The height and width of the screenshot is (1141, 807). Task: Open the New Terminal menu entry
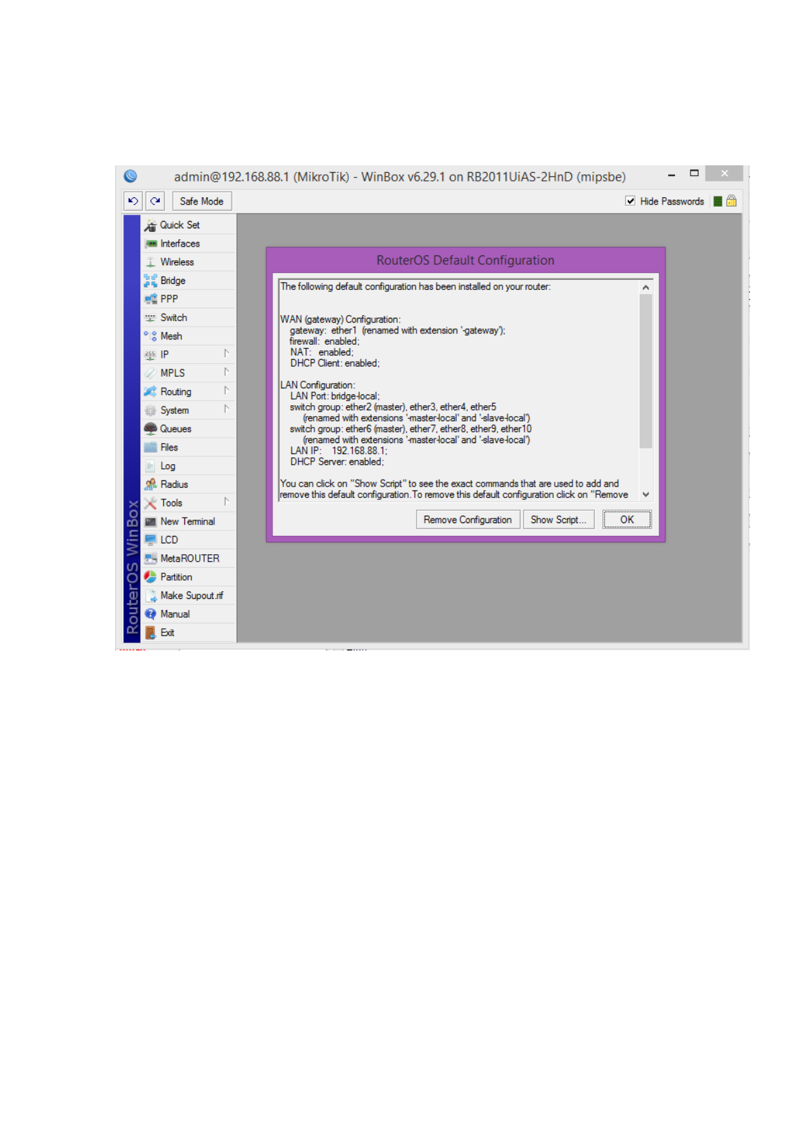pos(188,522)
